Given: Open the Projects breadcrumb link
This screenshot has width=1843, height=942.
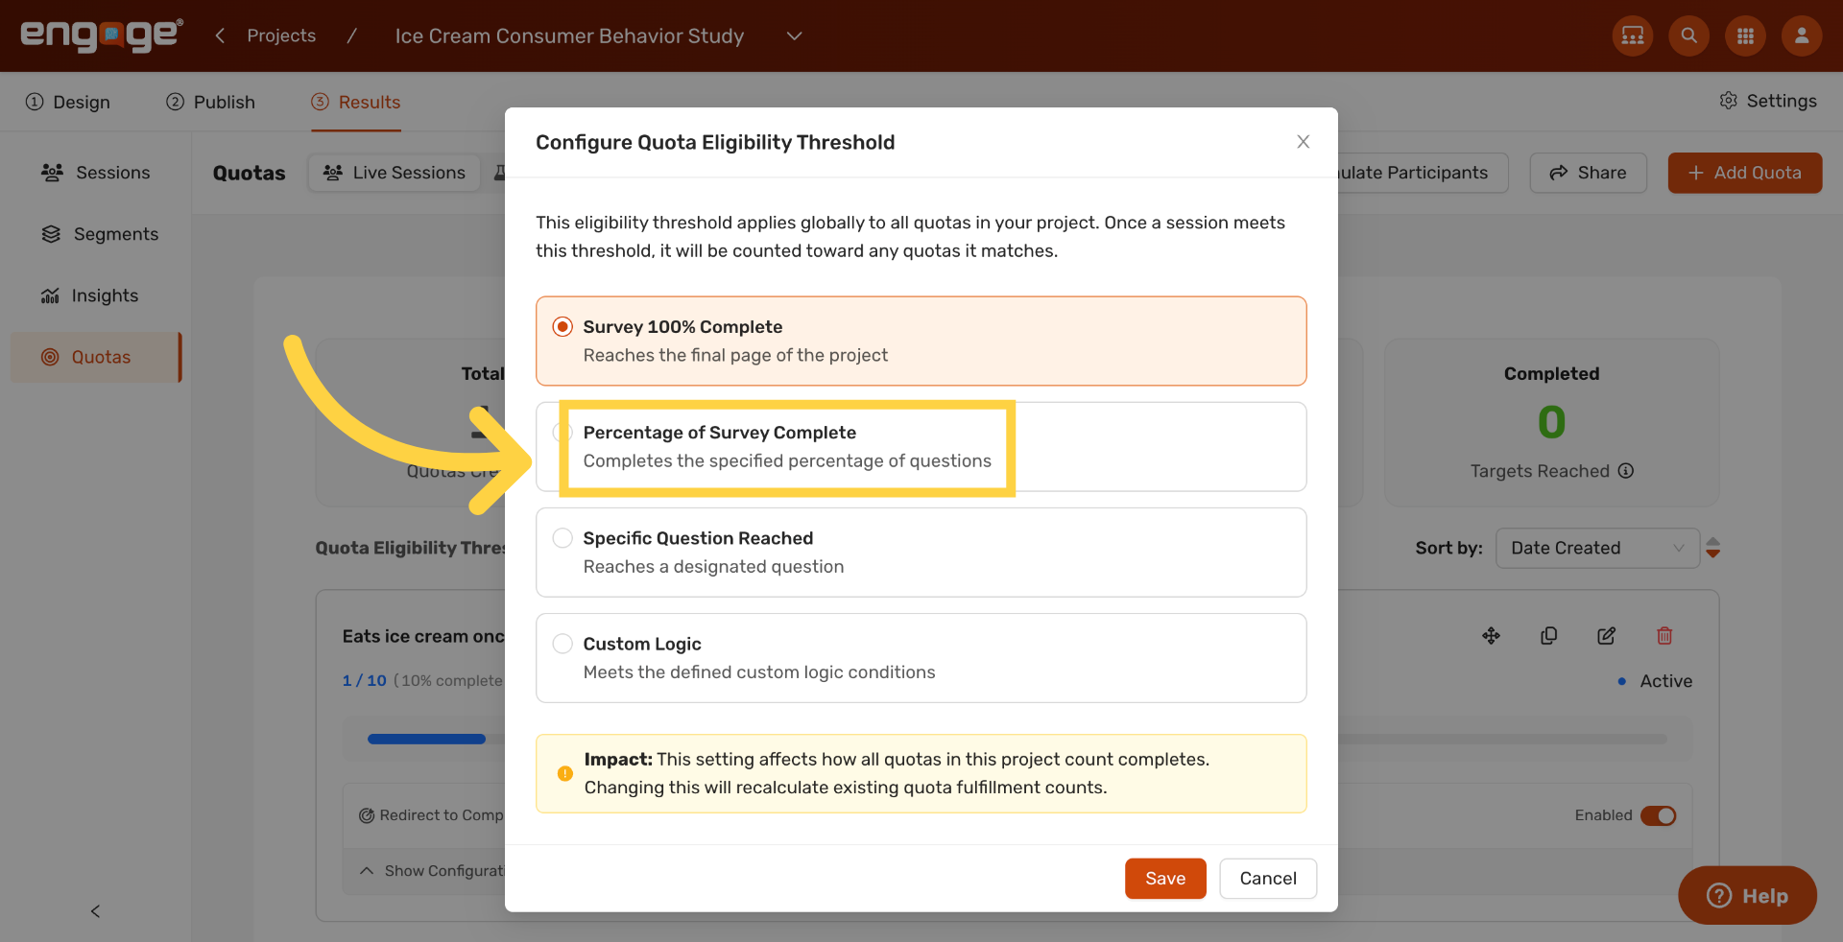Looking at the screenshot, I should tap(281, 35).
